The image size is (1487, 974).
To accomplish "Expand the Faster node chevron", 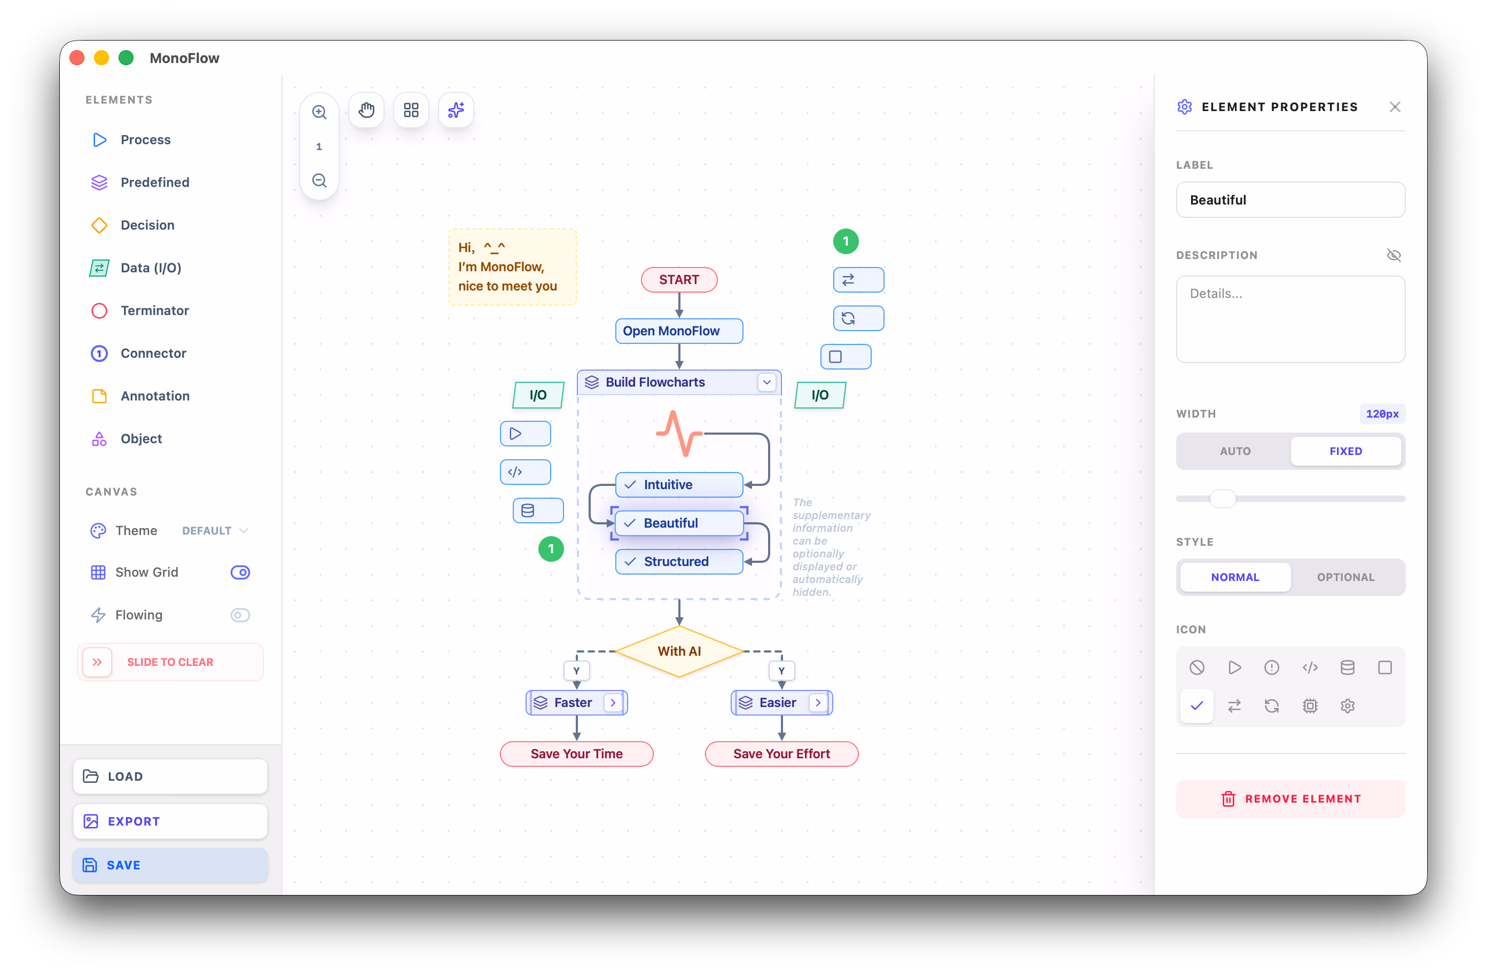I will [613, 703].
